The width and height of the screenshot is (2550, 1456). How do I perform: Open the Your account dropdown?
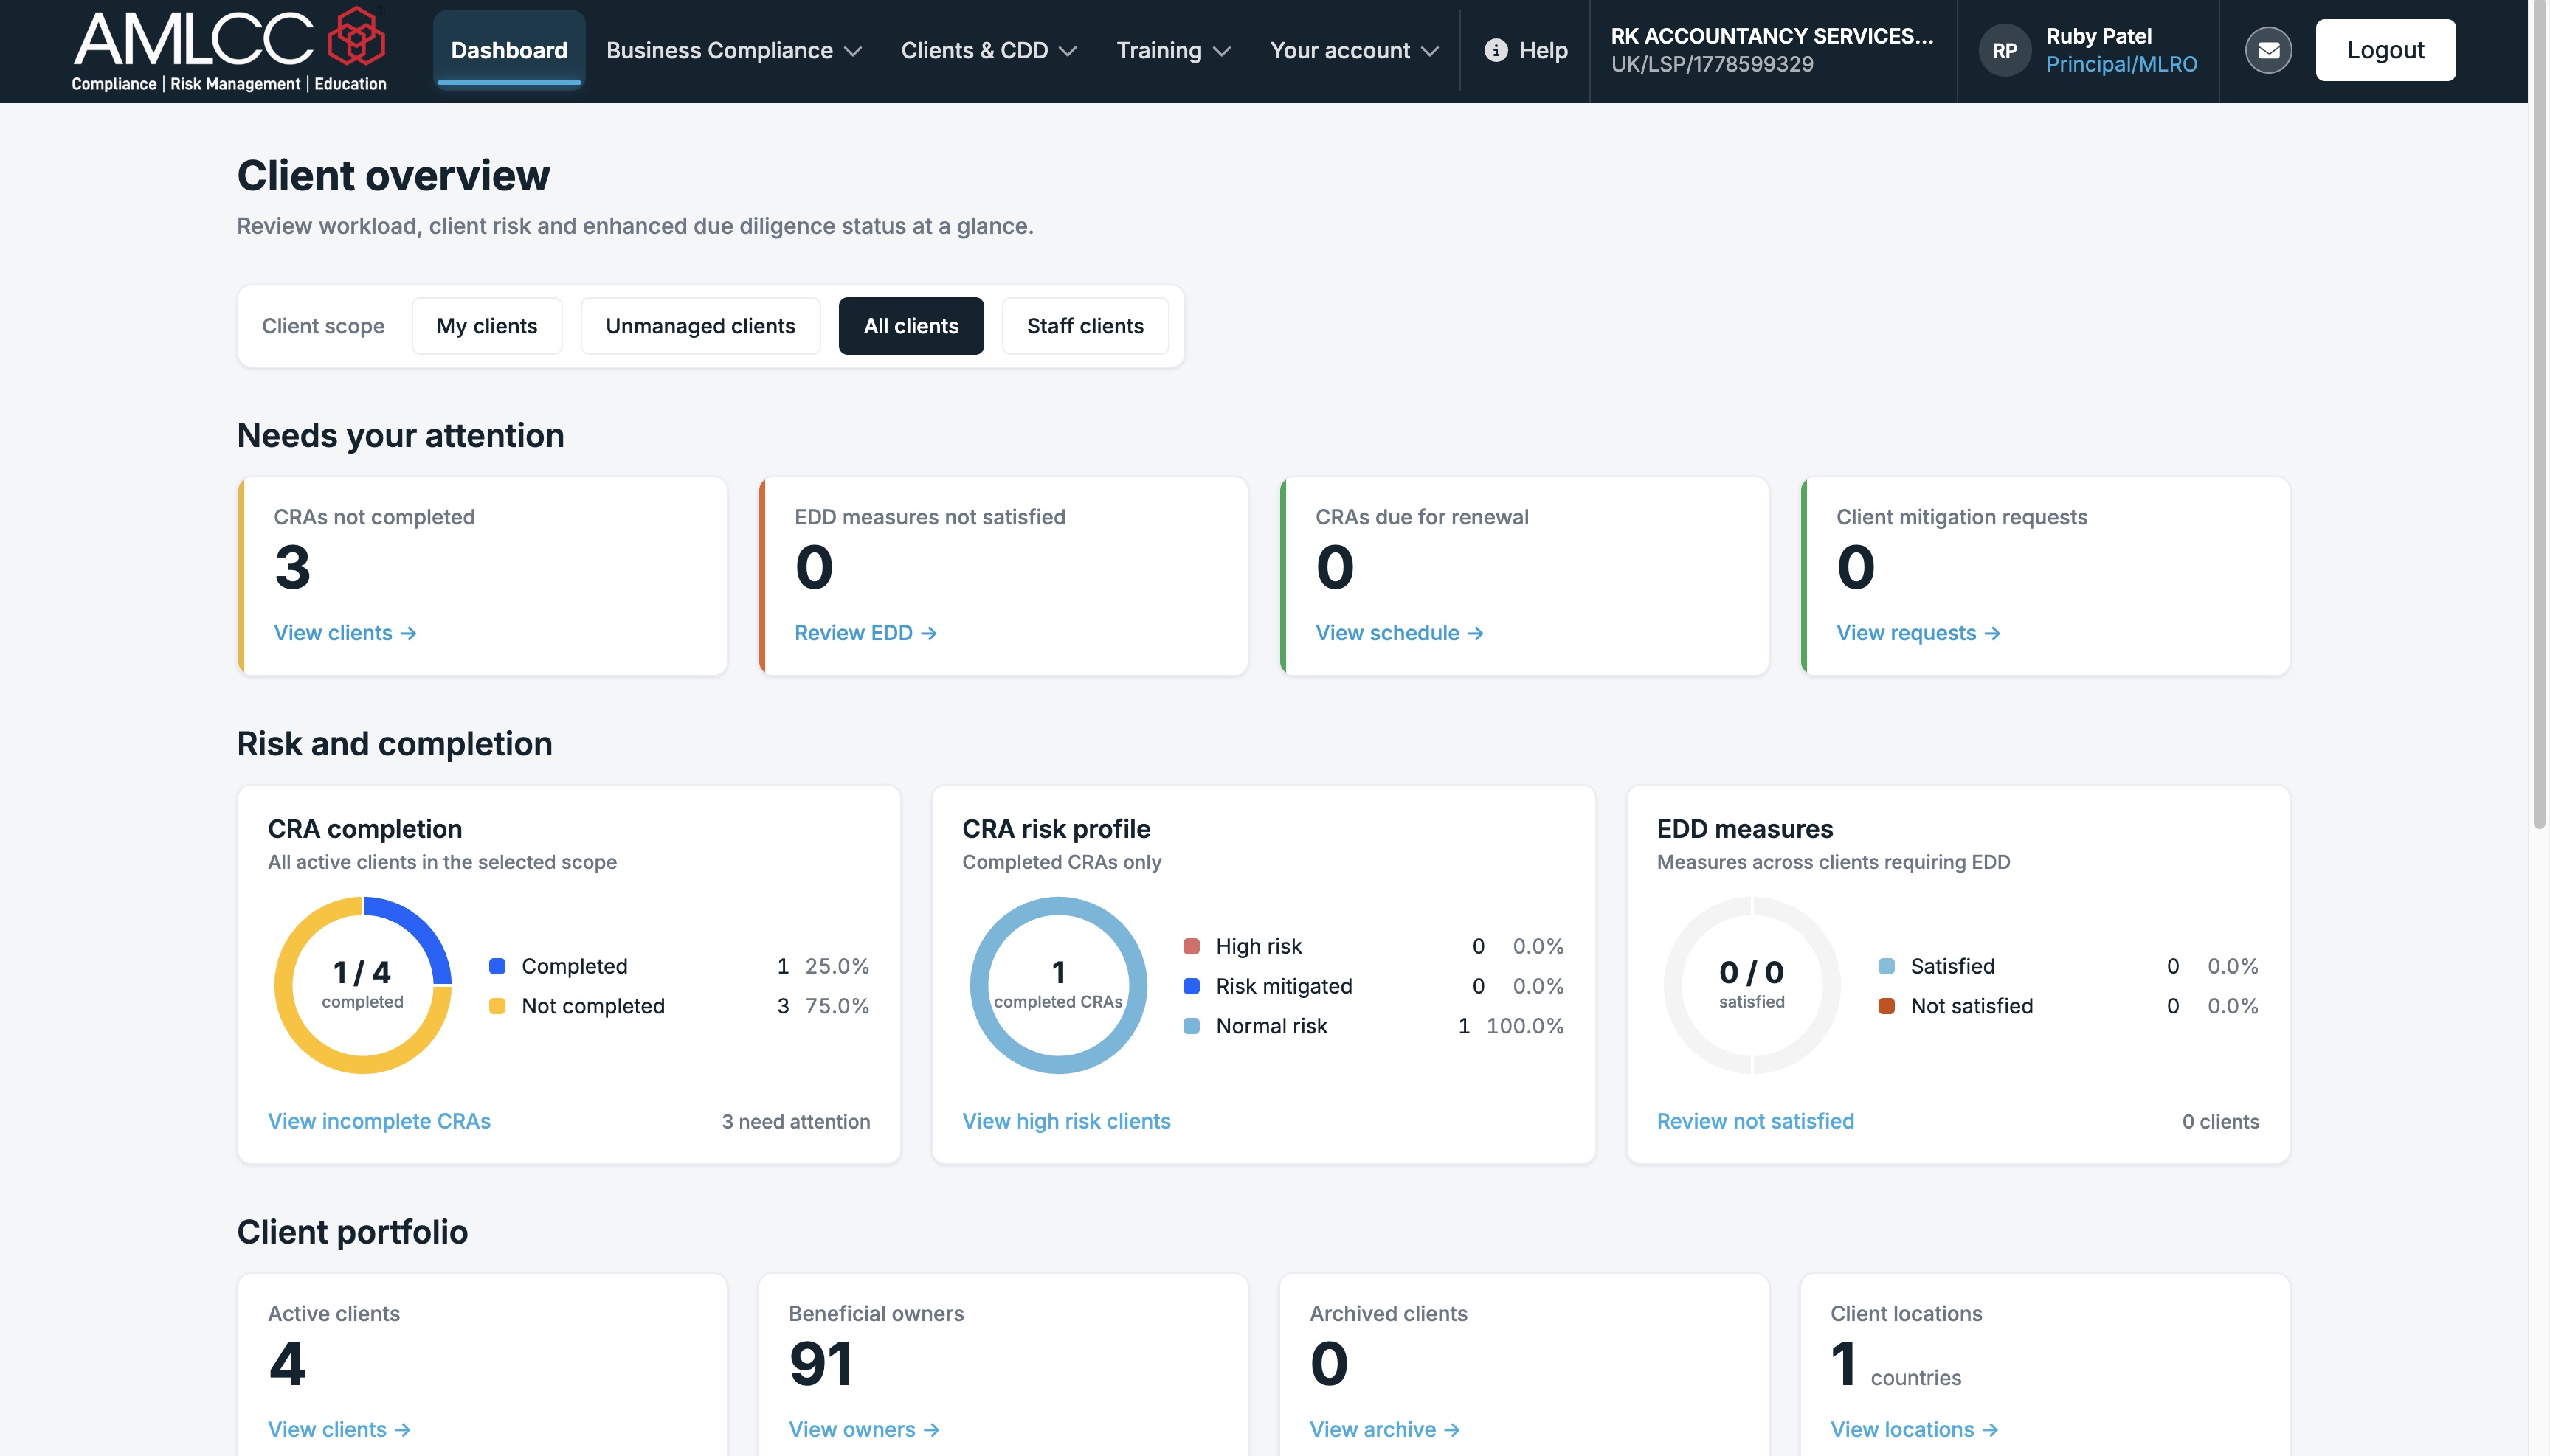pyautogui.click(x=1353, y=50)
